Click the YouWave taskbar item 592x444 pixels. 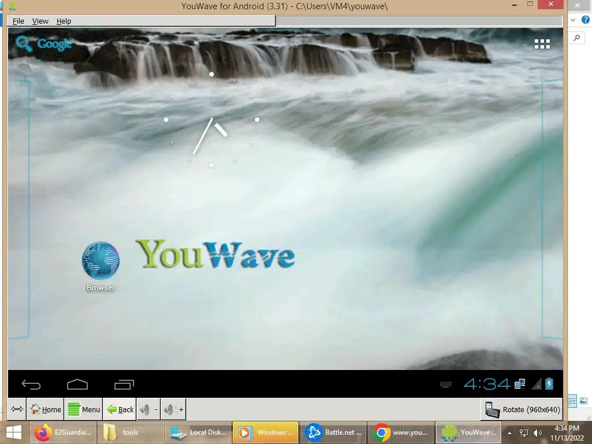pos(468,432)
